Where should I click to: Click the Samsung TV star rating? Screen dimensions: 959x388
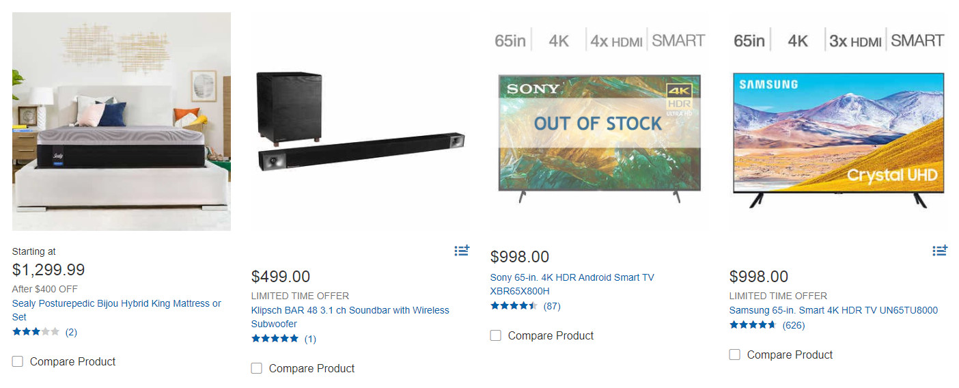(x=753, y=325)
